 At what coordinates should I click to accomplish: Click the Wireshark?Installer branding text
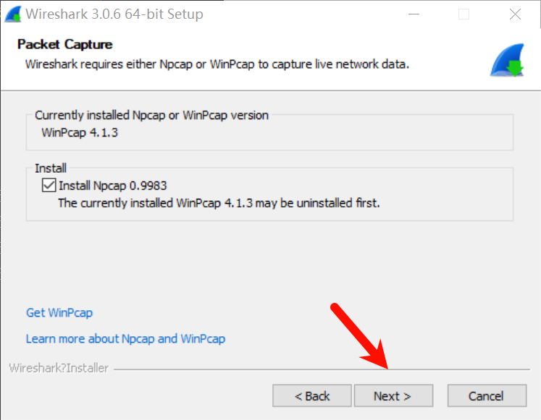coord(59,368)
